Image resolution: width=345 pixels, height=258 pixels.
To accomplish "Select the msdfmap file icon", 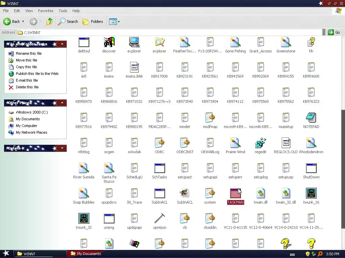I will [210, 118].
